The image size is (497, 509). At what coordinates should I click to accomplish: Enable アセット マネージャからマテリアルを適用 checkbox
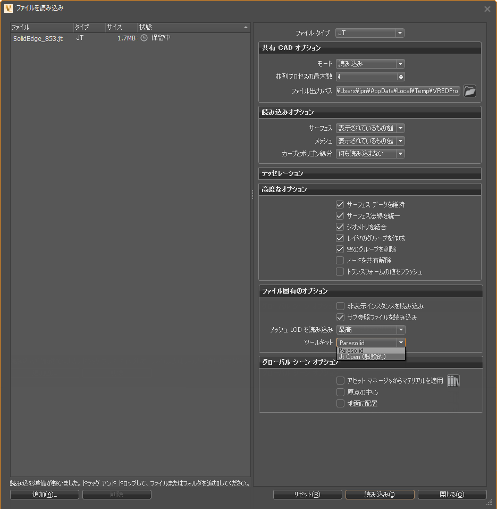(340, 380)
